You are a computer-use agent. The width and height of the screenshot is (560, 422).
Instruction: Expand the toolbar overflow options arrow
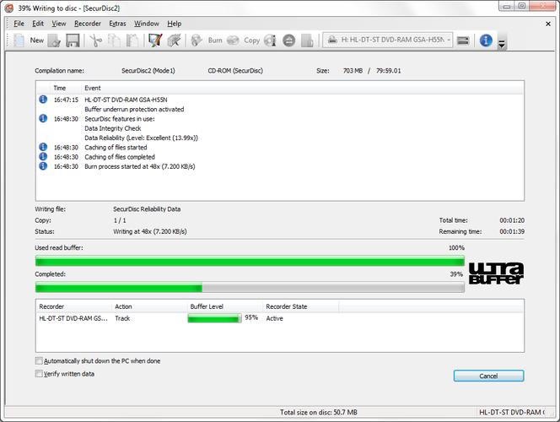pos(502,46)
